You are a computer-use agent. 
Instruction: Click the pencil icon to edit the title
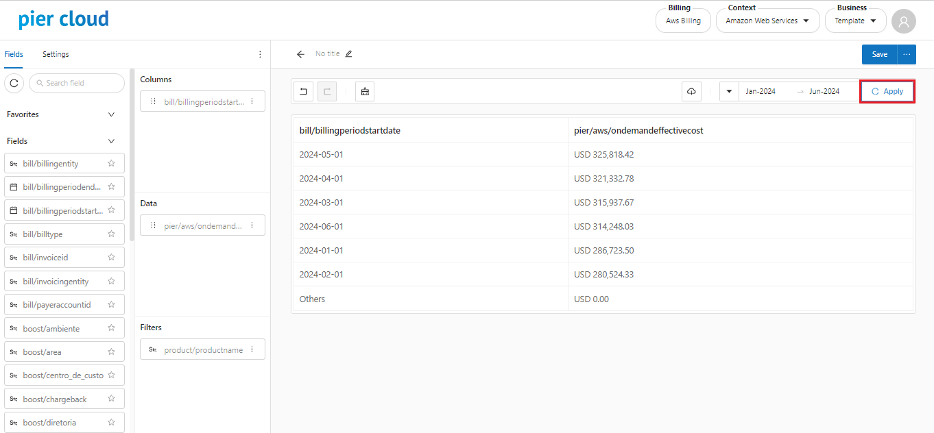click(348, 54)
